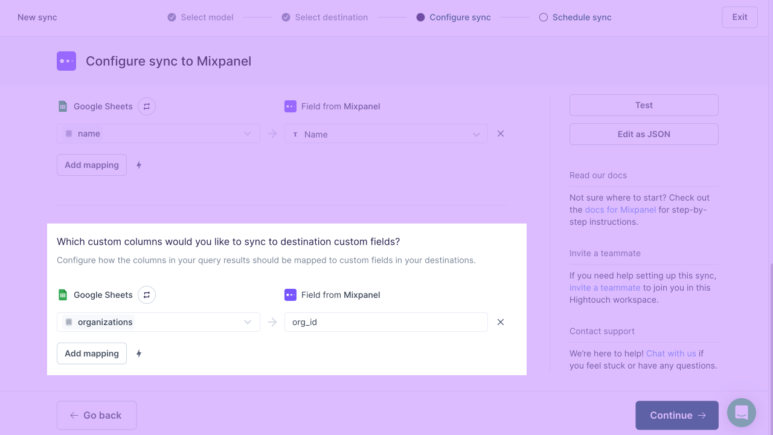Click the org_id custom field input
The image size is (773, 435).
(x=386, y=322)
